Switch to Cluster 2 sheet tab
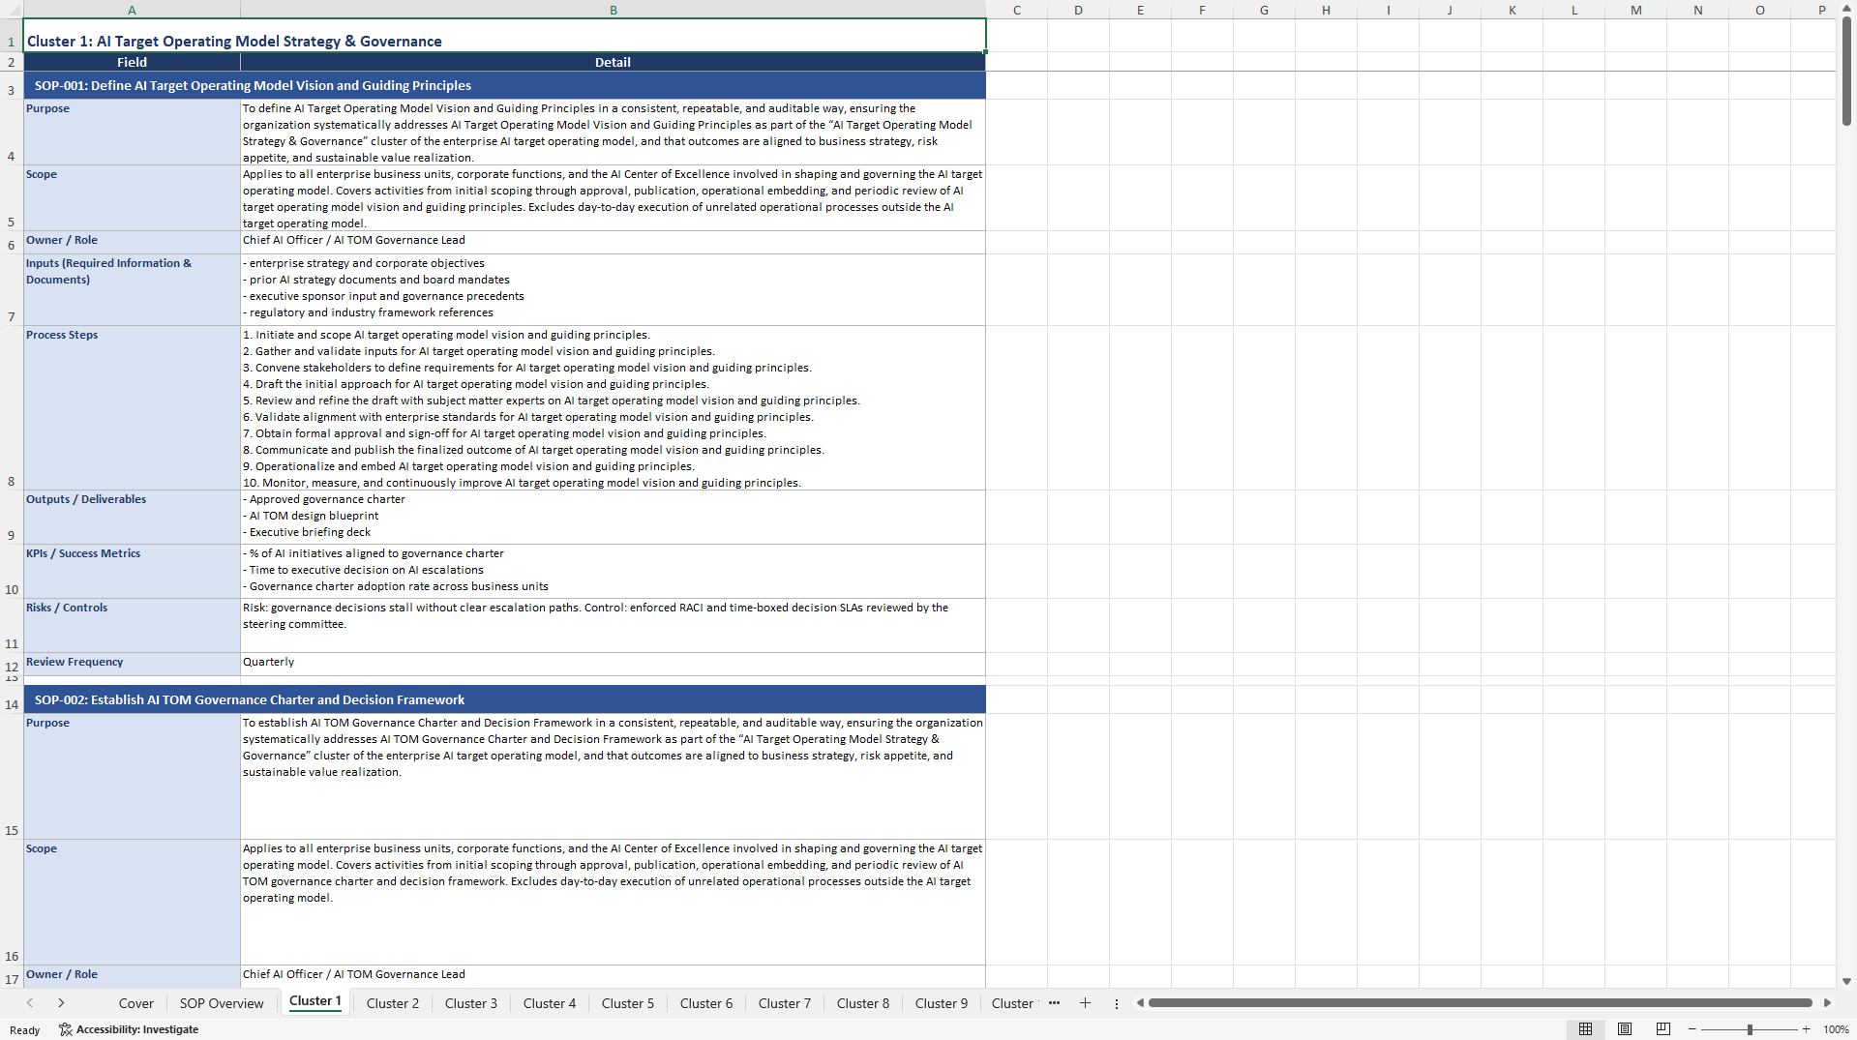Image resolution: width=1857 pixels, height=1040 pixels. tap(393, 1003)
